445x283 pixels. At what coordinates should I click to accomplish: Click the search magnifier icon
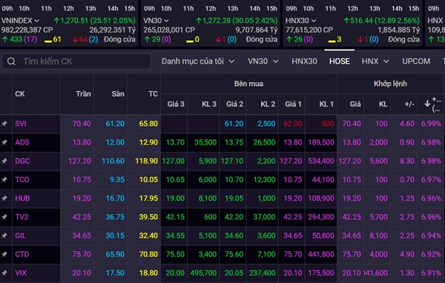pos(11,61)
